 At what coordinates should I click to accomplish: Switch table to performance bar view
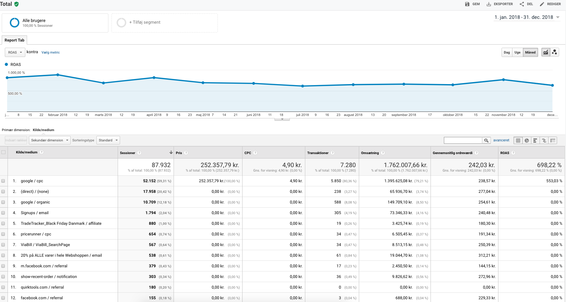click(x=535, y=140)
